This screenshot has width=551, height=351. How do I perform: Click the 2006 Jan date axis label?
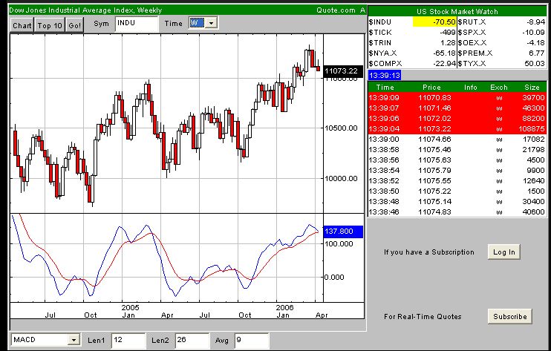point(284,312)
